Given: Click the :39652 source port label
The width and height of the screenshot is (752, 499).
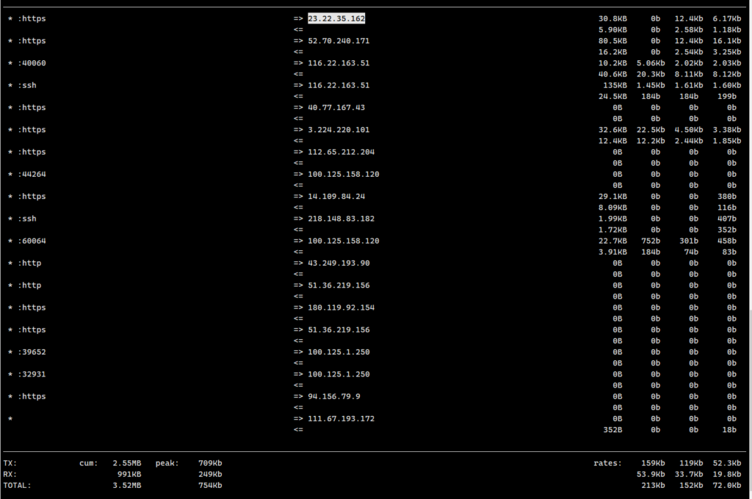Looking at the screenshot, I should (32, 352).
